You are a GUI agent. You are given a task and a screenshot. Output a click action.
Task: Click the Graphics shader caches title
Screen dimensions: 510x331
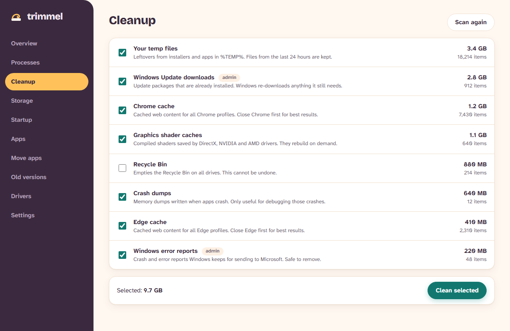(x=167, y=135)
